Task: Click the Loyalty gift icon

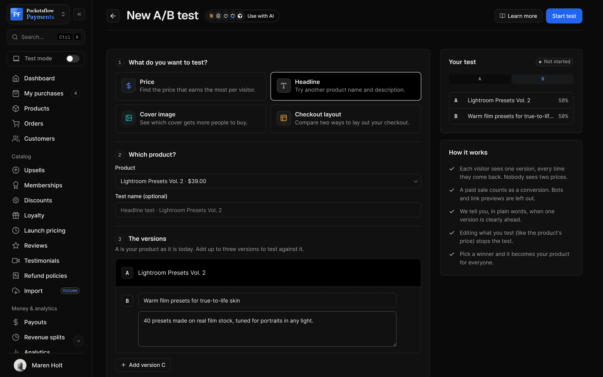Action: click(16, 215)
